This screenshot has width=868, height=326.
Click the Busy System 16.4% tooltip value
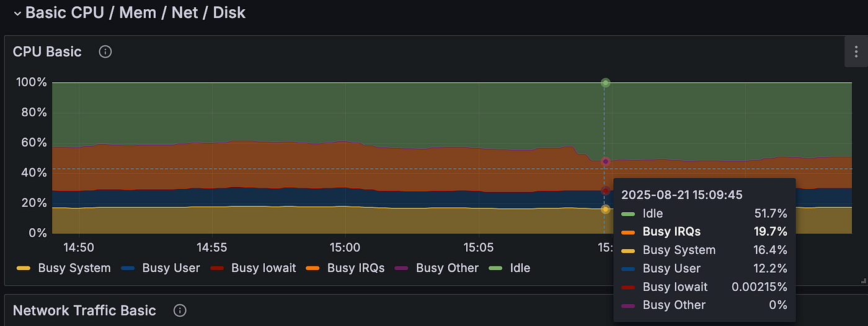pyautogui.click(x=771, y=250)
